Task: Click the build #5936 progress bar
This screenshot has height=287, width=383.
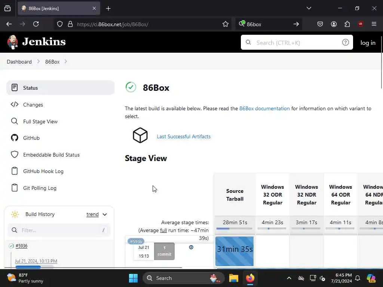Action: point(34,267)
